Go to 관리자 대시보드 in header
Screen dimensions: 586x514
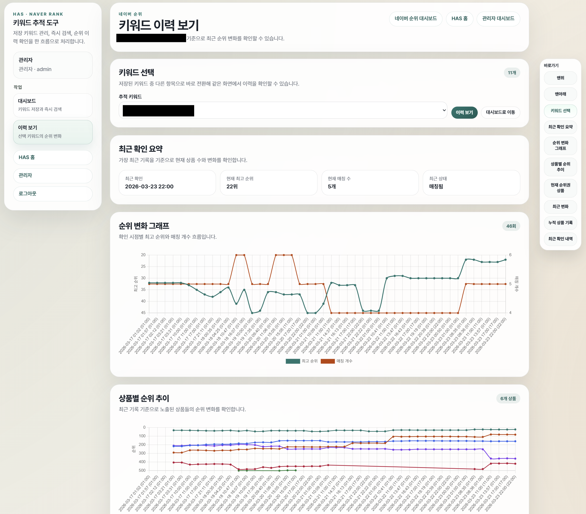click(x=498, y=19)
